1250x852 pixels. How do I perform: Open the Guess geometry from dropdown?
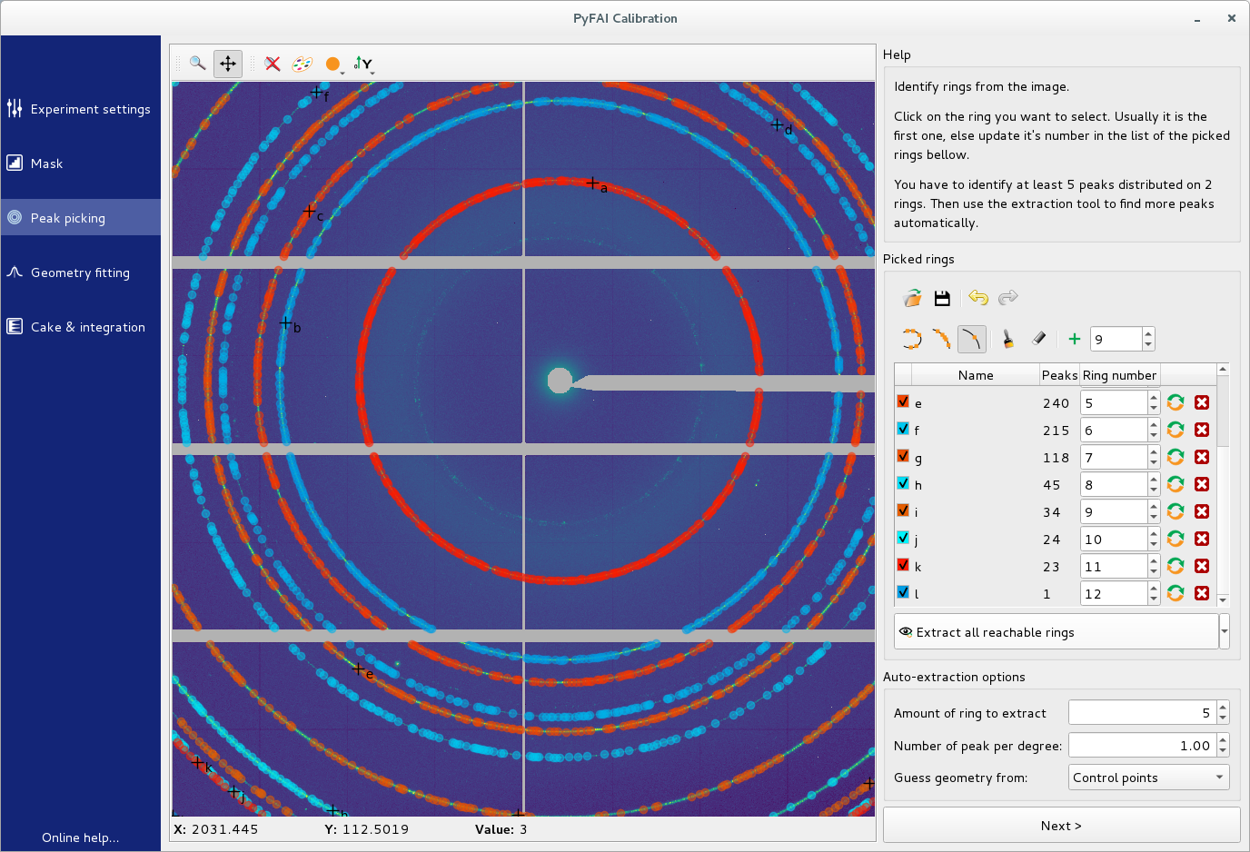(1148, 777)
